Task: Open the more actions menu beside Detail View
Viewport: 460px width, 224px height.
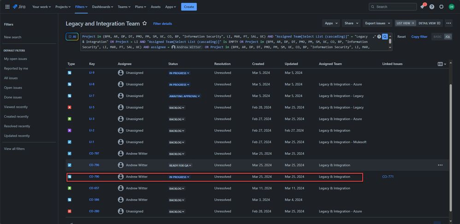Action: pyautogui.click(x=448, y=23)
